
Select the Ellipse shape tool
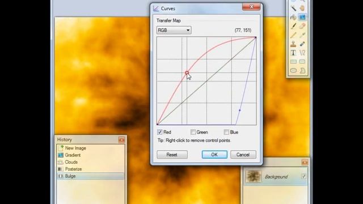294,70
